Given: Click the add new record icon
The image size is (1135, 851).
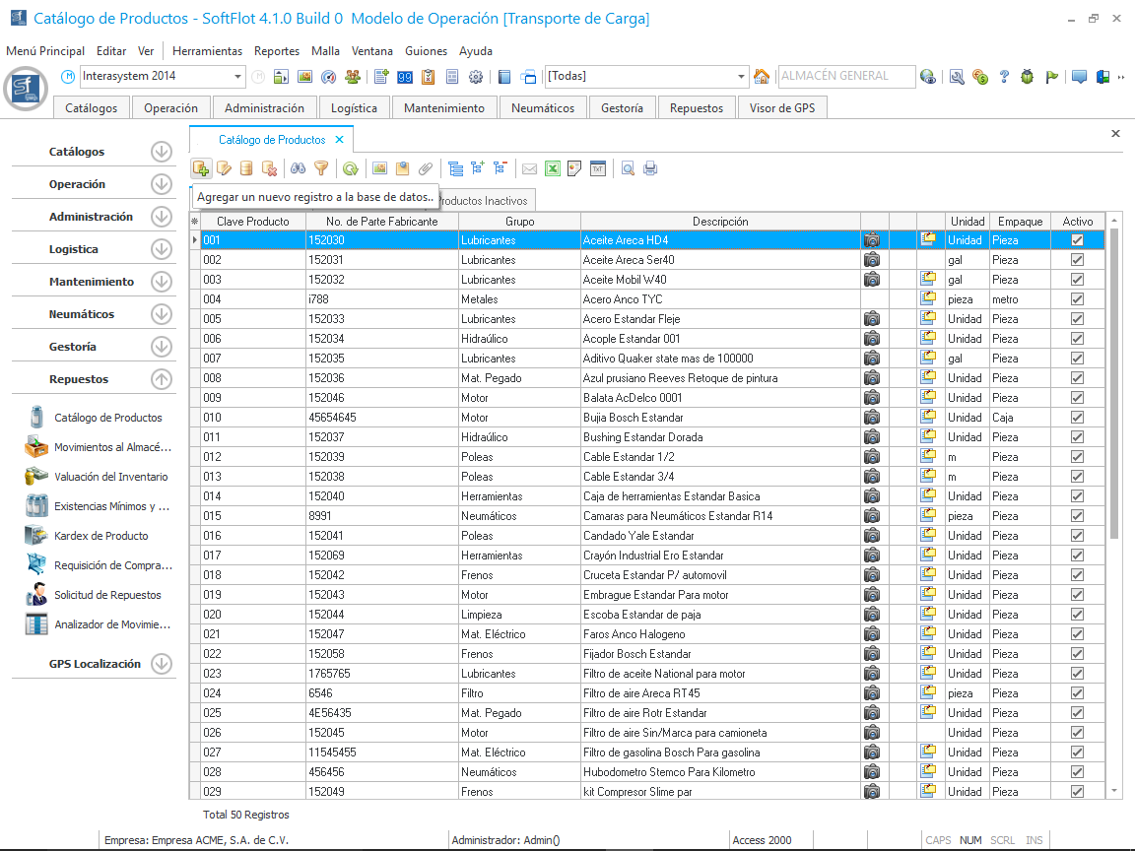Looking at the screenshot, I should (x=201, y=168).
